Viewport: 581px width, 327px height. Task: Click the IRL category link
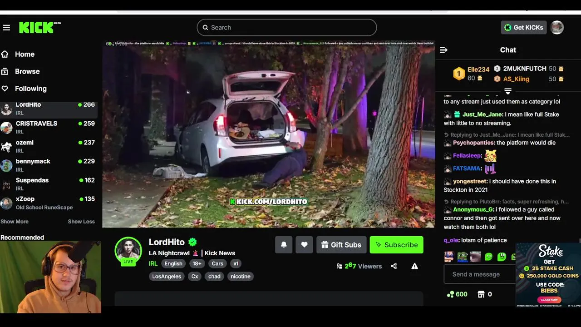153,263
